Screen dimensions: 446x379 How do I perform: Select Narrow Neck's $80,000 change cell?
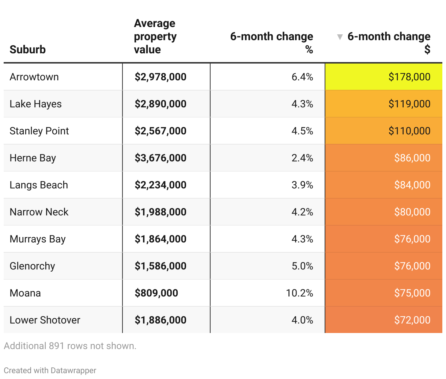tap(383, 212)
